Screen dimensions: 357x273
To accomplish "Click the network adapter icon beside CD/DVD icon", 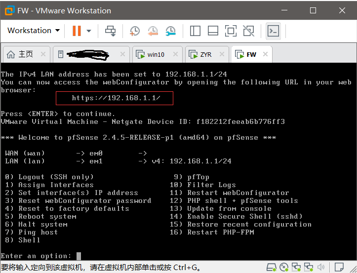I will 296,267.
